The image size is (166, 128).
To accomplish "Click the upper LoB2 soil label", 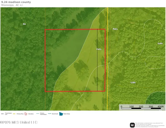I will [x=160, y=43].
